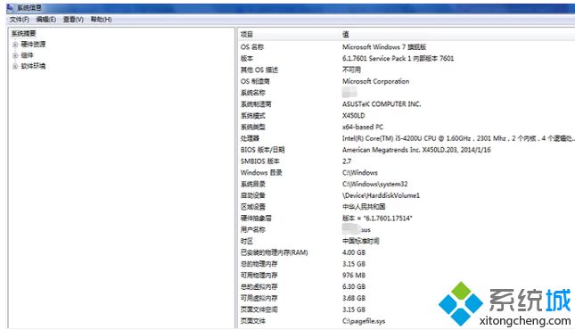Select the 区域设置 row label

252,207
